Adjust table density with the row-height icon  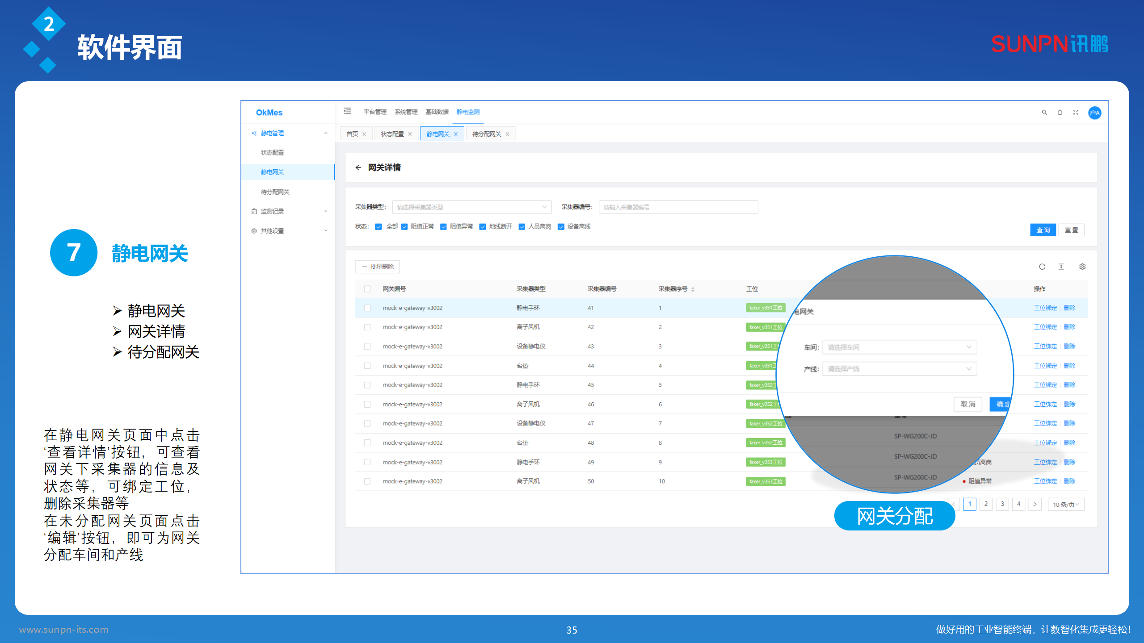[1061, 267]
